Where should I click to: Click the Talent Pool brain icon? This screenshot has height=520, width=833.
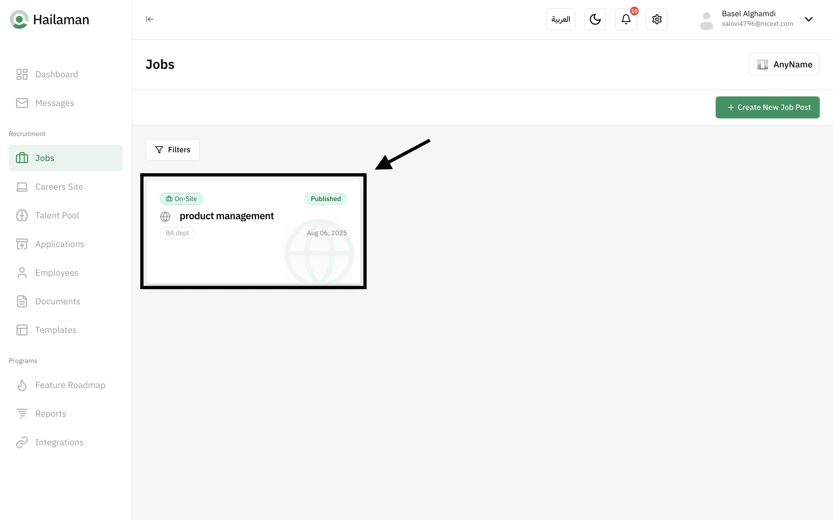point(22,215)
